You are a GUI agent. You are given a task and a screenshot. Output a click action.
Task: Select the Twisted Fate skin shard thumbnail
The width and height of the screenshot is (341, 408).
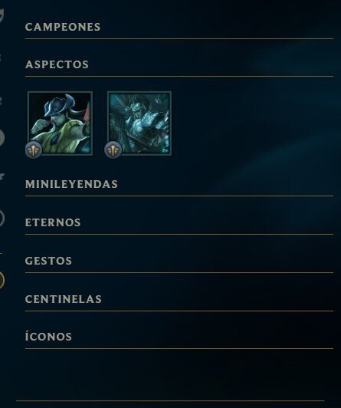[60, 123]
